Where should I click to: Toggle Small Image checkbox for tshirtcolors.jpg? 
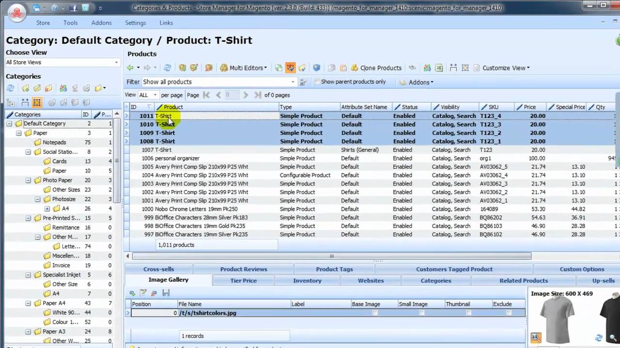pyautogui.click(x=421, y=313)
